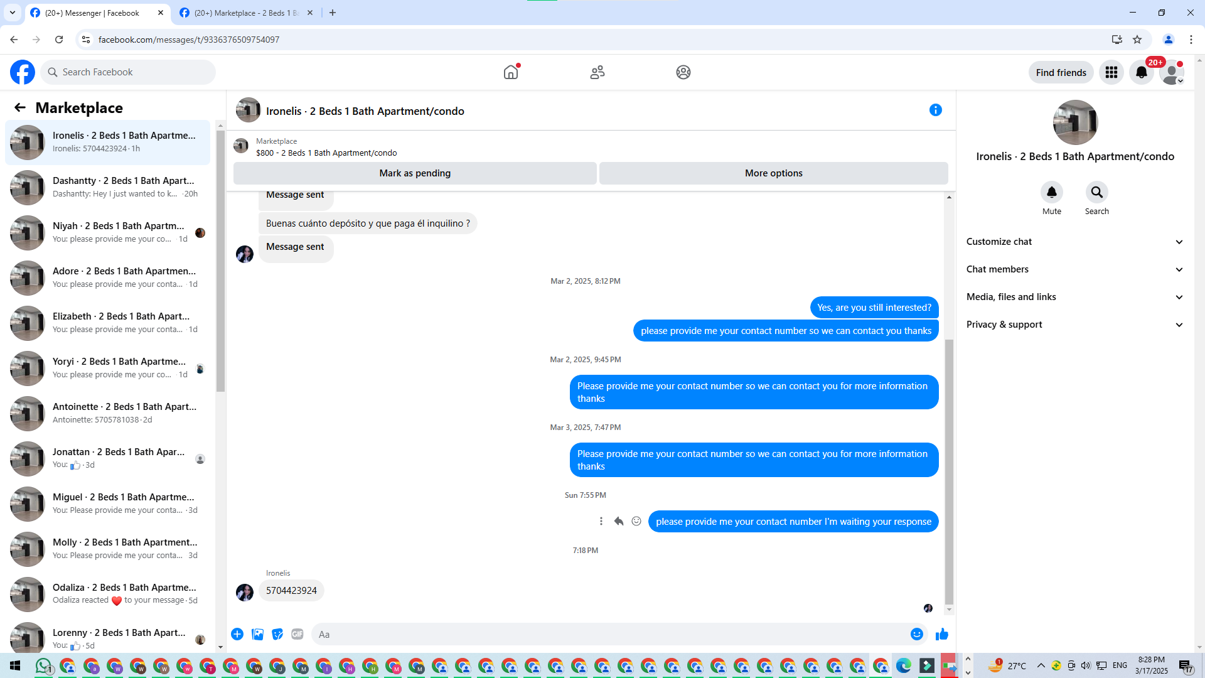Open a new browser tab
The image size is (1205, 678).
[333, 13]
